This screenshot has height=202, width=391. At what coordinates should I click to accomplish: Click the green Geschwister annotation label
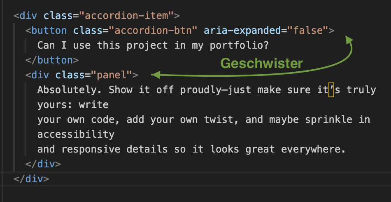click(x=261, y=63)
